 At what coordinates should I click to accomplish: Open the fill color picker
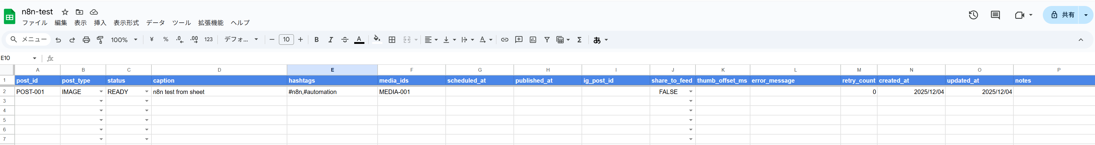(x=377, y=40)
